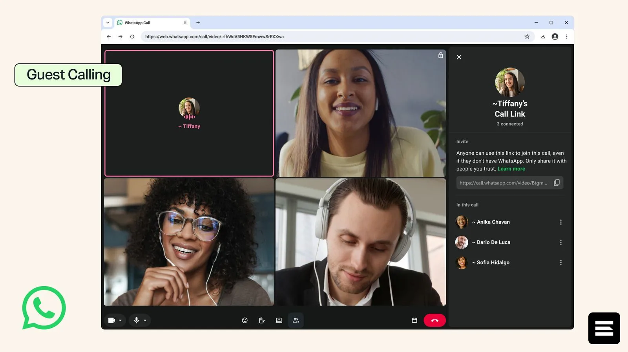
Task: Open the browser downloads
Action: click(x=543, y=36)
